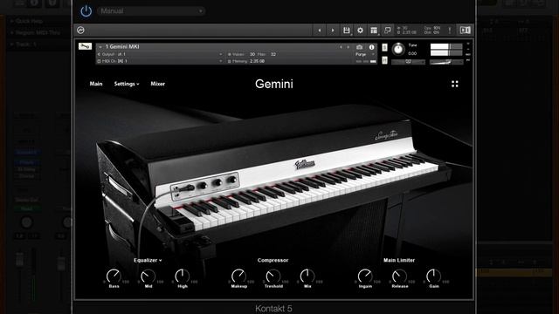Go to previous preset with left arrow

[320, 31]
